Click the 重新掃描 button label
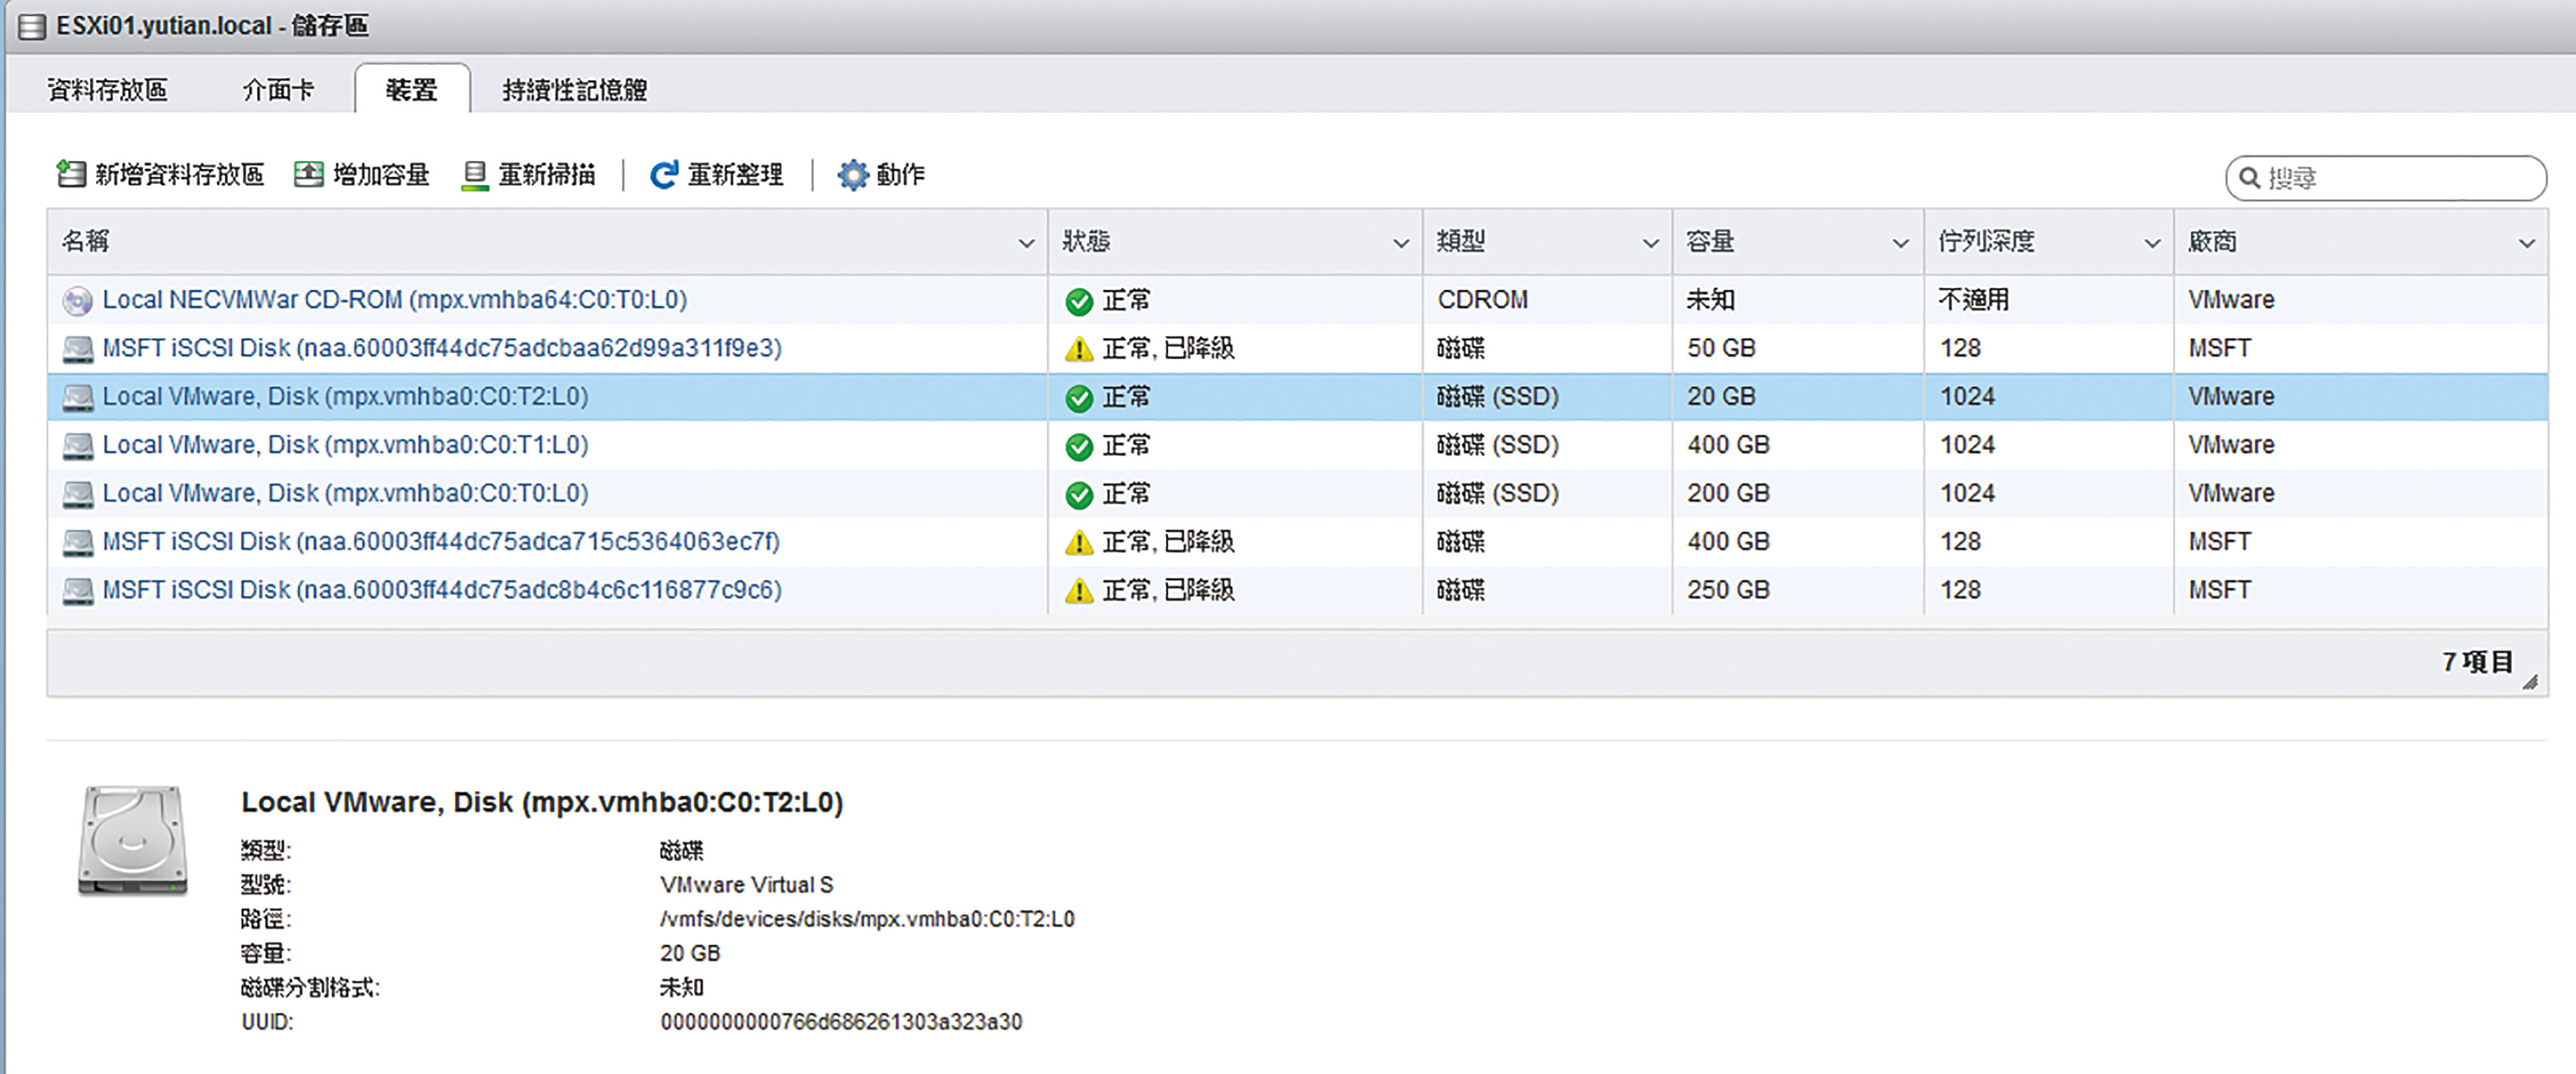 coord(547,175)
